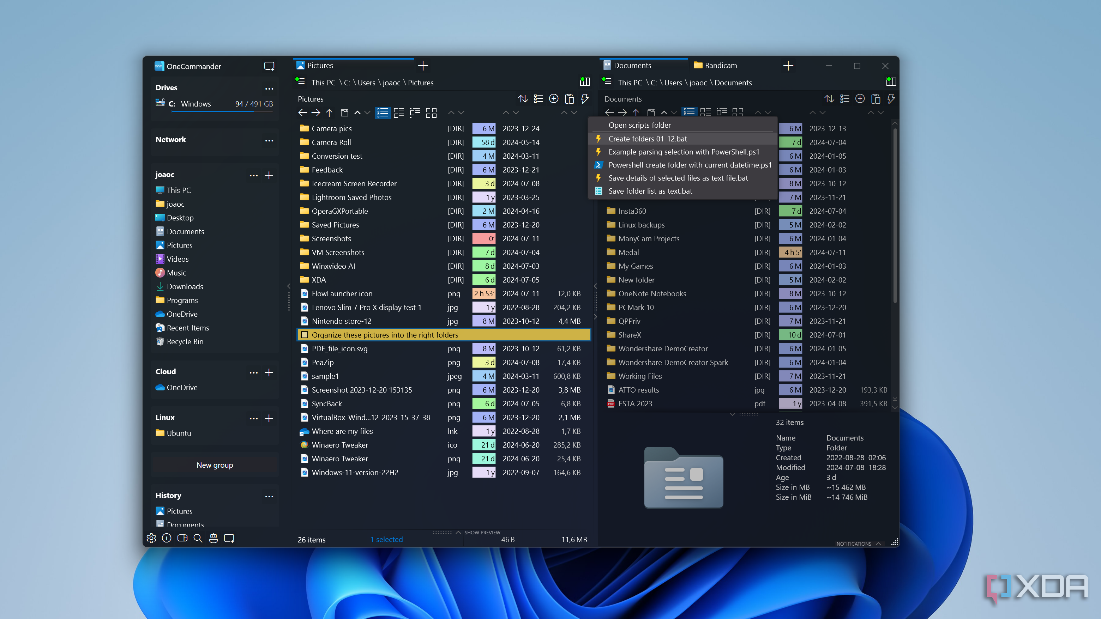This screenshot has height=619, width=1101.
Task: Click the scripts lightning icon in Documents pane
Action: click(x=891, y=99)
